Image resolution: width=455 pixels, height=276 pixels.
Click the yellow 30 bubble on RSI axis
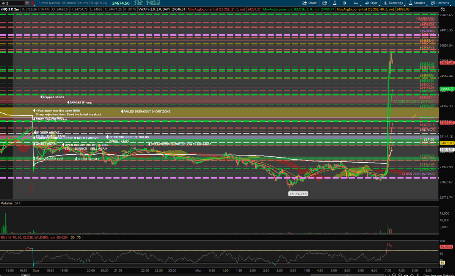click(x=442, y=263)
